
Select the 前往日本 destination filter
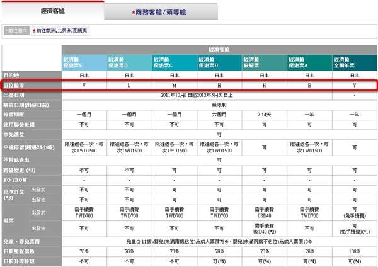coord(19,30)
